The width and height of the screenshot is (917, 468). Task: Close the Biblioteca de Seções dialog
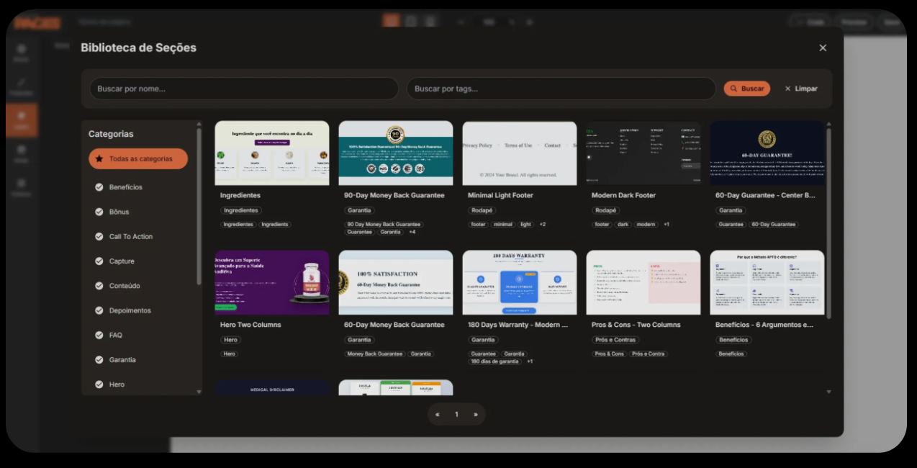[x=823, y=48]
